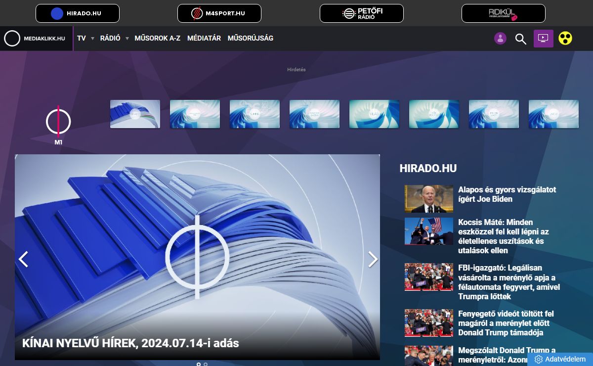Screen dimensions: 593x366
Task: Open the HIRADO.HU site button
Action: coord(78,13)
